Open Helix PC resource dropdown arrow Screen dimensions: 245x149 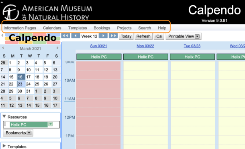51,124
